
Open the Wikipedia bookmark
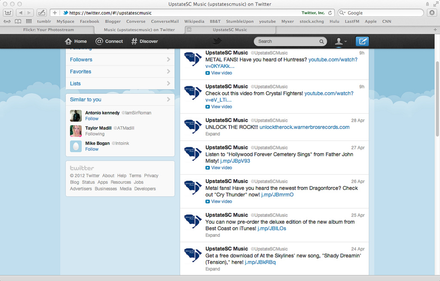tap(194, 21)
